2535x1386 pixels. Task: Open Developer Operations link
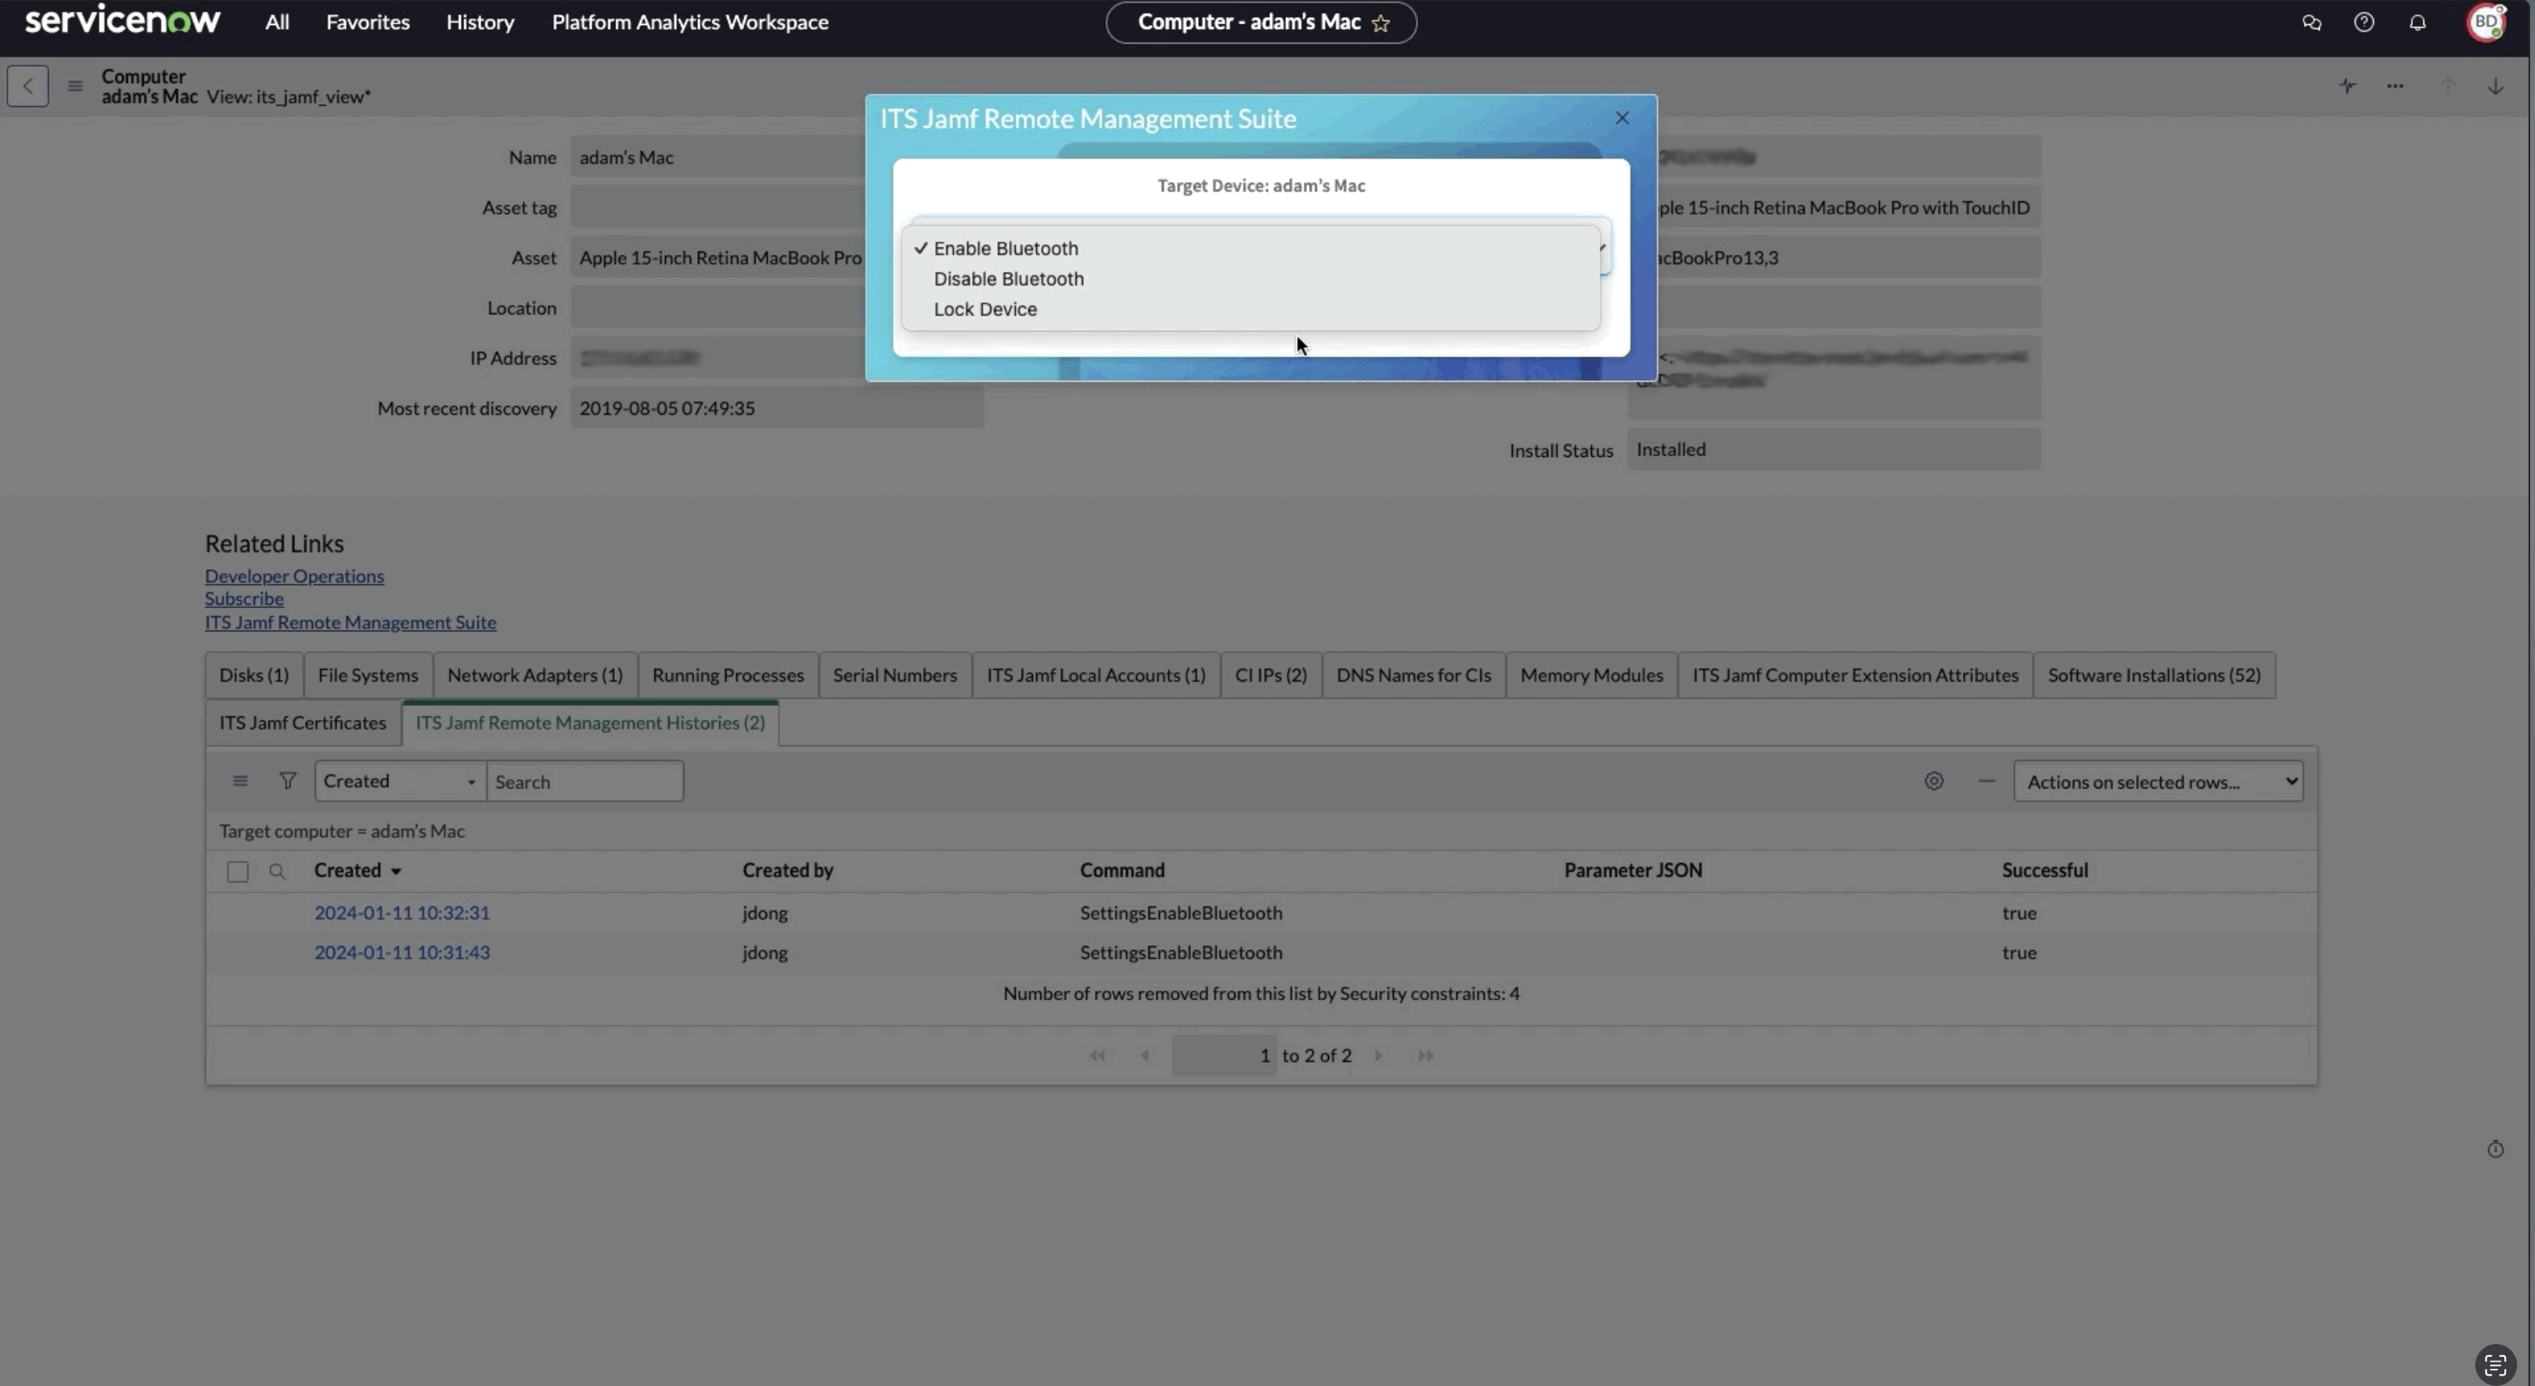294,577
